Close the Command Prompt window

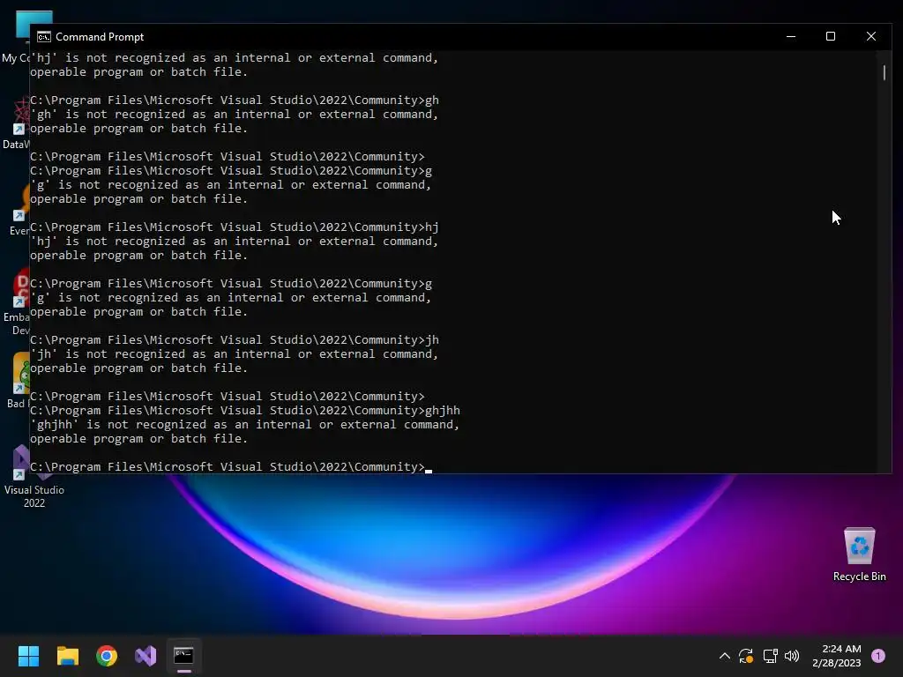(870, 36)
